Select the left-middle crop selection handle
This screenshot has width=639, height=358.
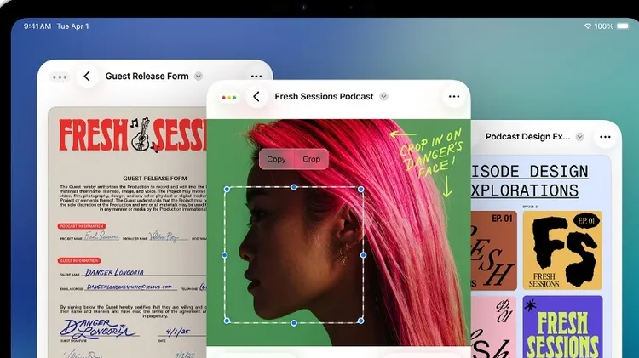pos(225,255)
